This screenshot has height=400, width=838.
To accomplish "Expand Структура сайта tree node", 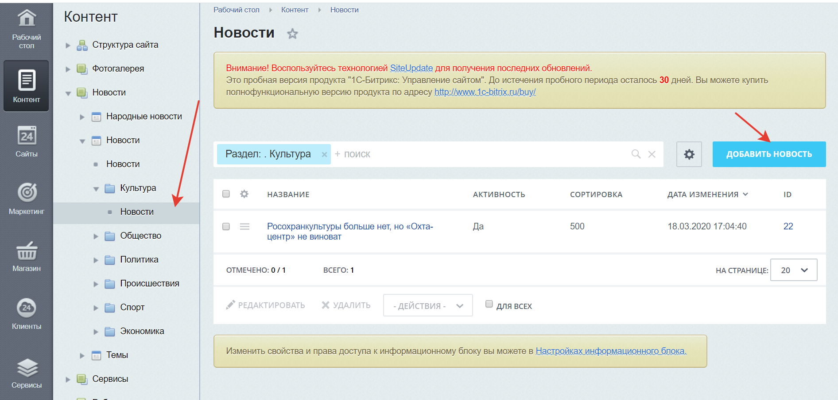I will point(68,45).
